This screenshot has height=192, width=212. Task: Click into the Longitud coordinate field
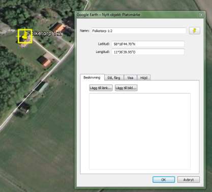(x=148, y=52)
